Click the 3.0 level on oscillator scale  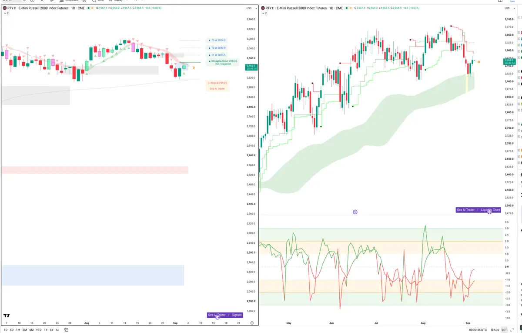coord(507,228)
